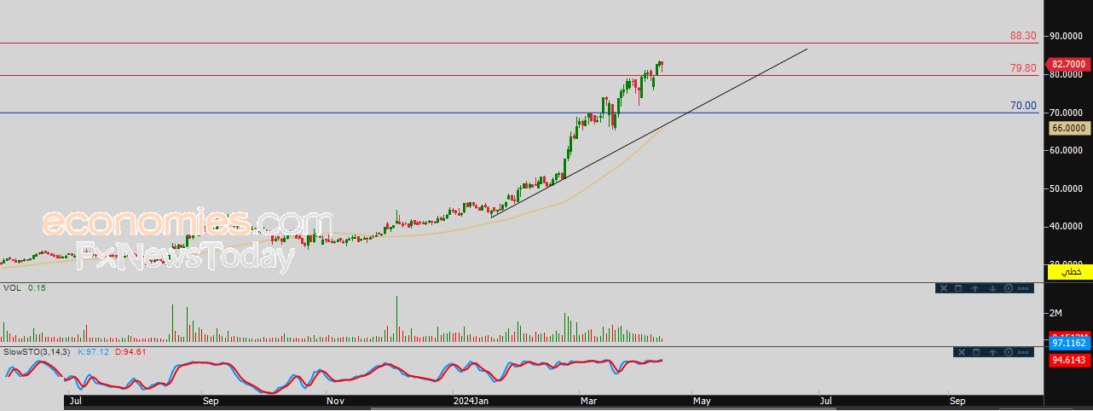The height and width of the screenshot is (411, 1093).
Task: Move the VOL panel down
Action: 992,288
